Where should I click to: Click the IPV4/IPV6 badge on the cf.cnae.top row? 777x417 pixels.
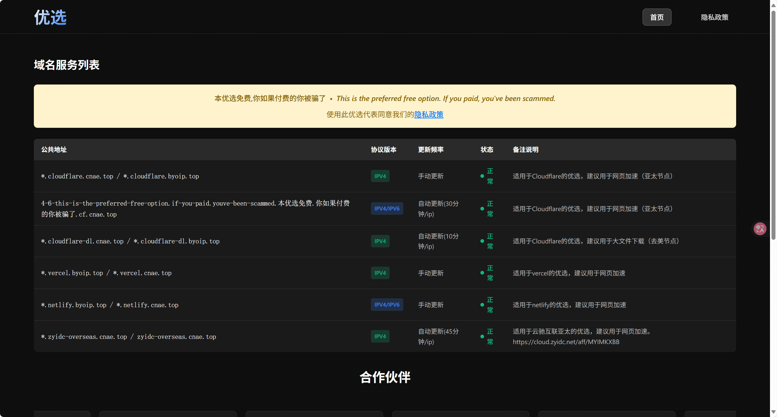[x=387, y=208]
